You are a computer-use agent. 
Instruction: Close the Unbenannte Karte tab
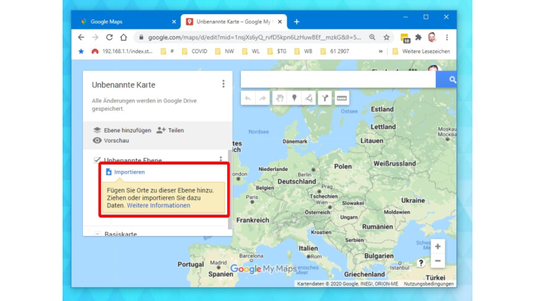coord(280,22)
